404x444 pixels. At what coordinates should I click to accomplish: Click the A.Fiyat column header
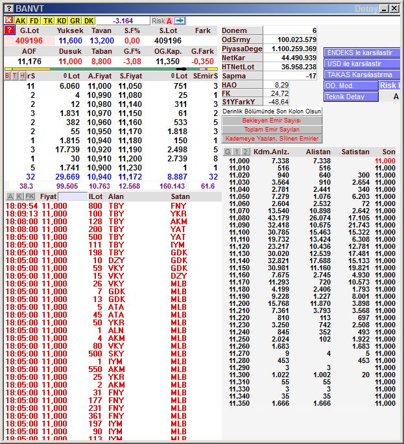point(99,76)
